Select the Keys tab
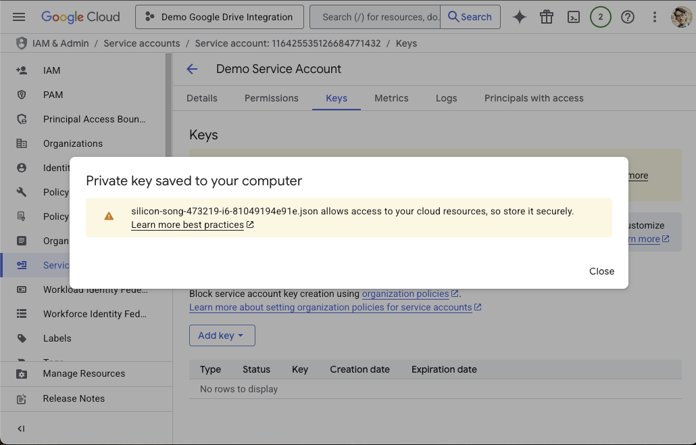 (x=337, y=98)
